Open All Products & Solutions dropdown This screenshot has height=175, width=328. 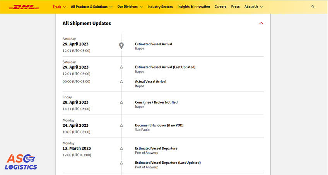pyautogui.click(x=92, y=7)
